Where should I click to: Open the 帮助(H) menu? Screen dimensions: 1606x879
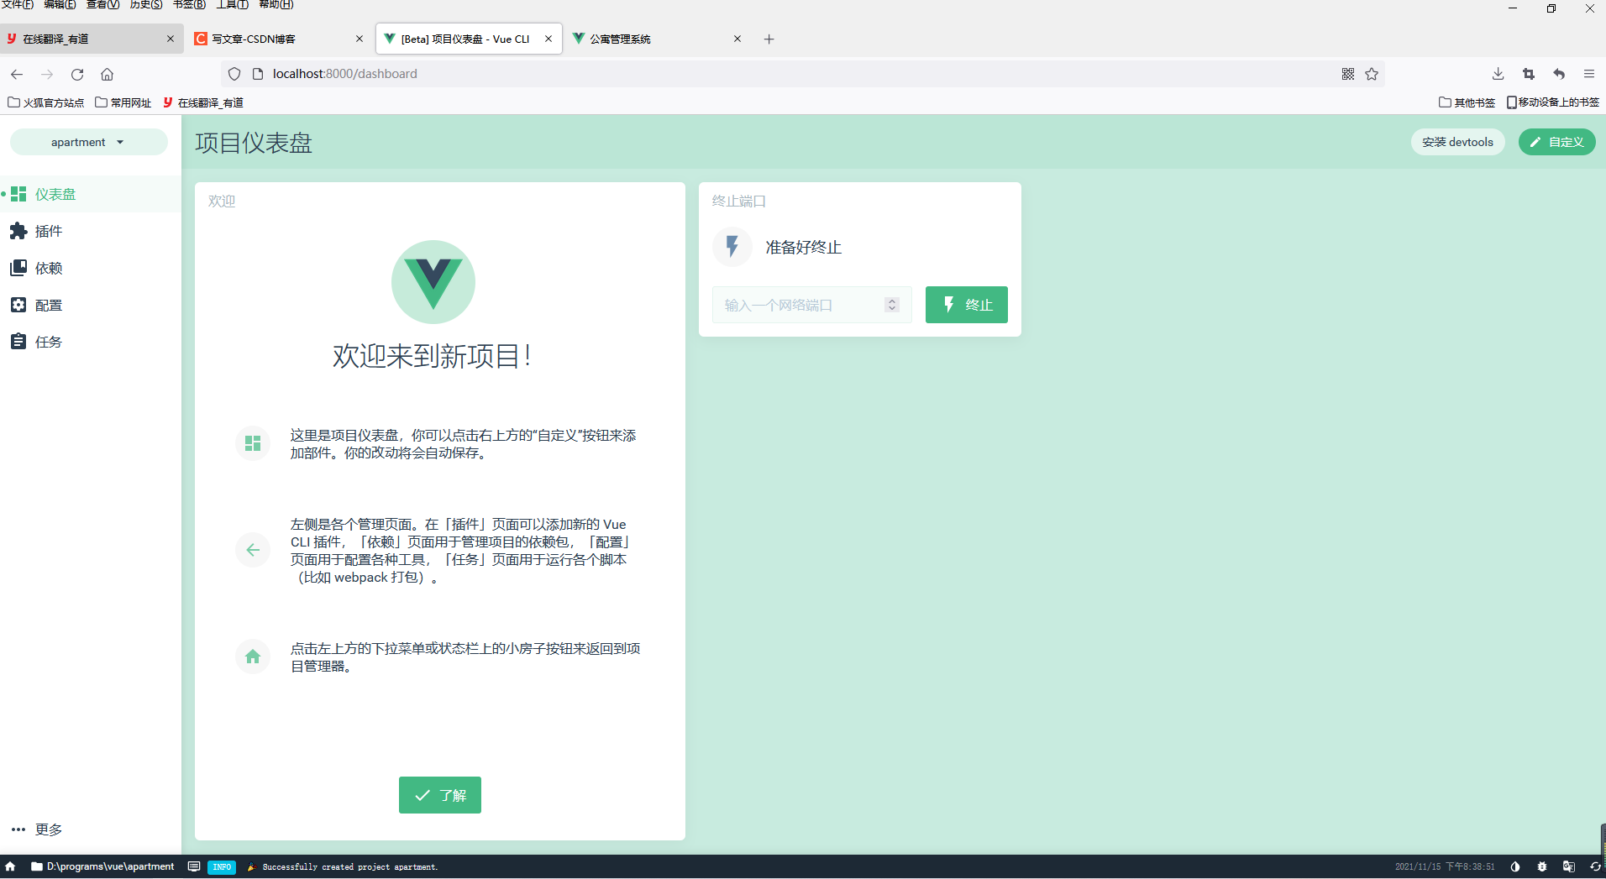point(276,4)
